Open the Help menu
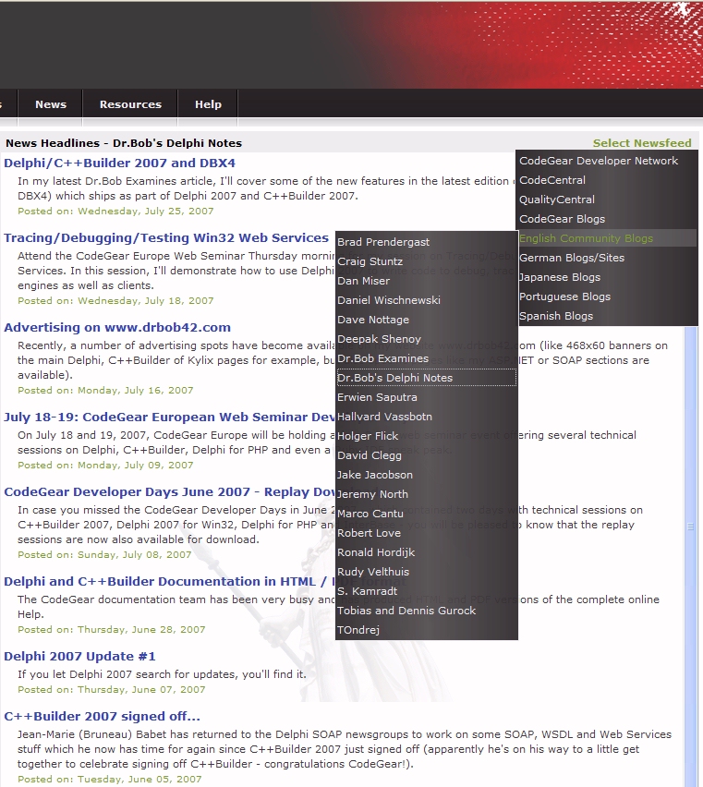The width and height of the screenshot is (703, 787). point(208,104)
